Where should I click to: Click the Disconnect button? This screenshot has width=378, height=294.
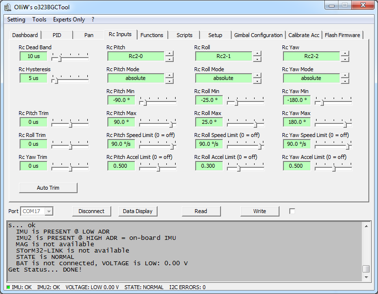91,211
